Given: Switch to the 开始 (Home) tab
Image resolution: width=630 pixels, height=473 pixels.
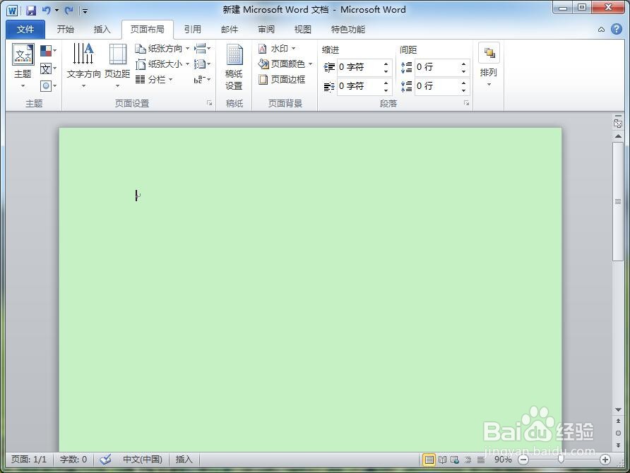Looking at the screenshot, I should tap(65, 29).
